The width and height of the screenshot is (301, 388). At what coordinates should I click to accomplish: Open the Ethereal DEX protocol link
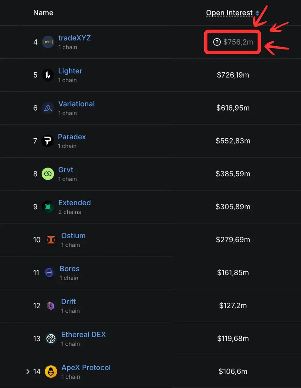point(84,335)
